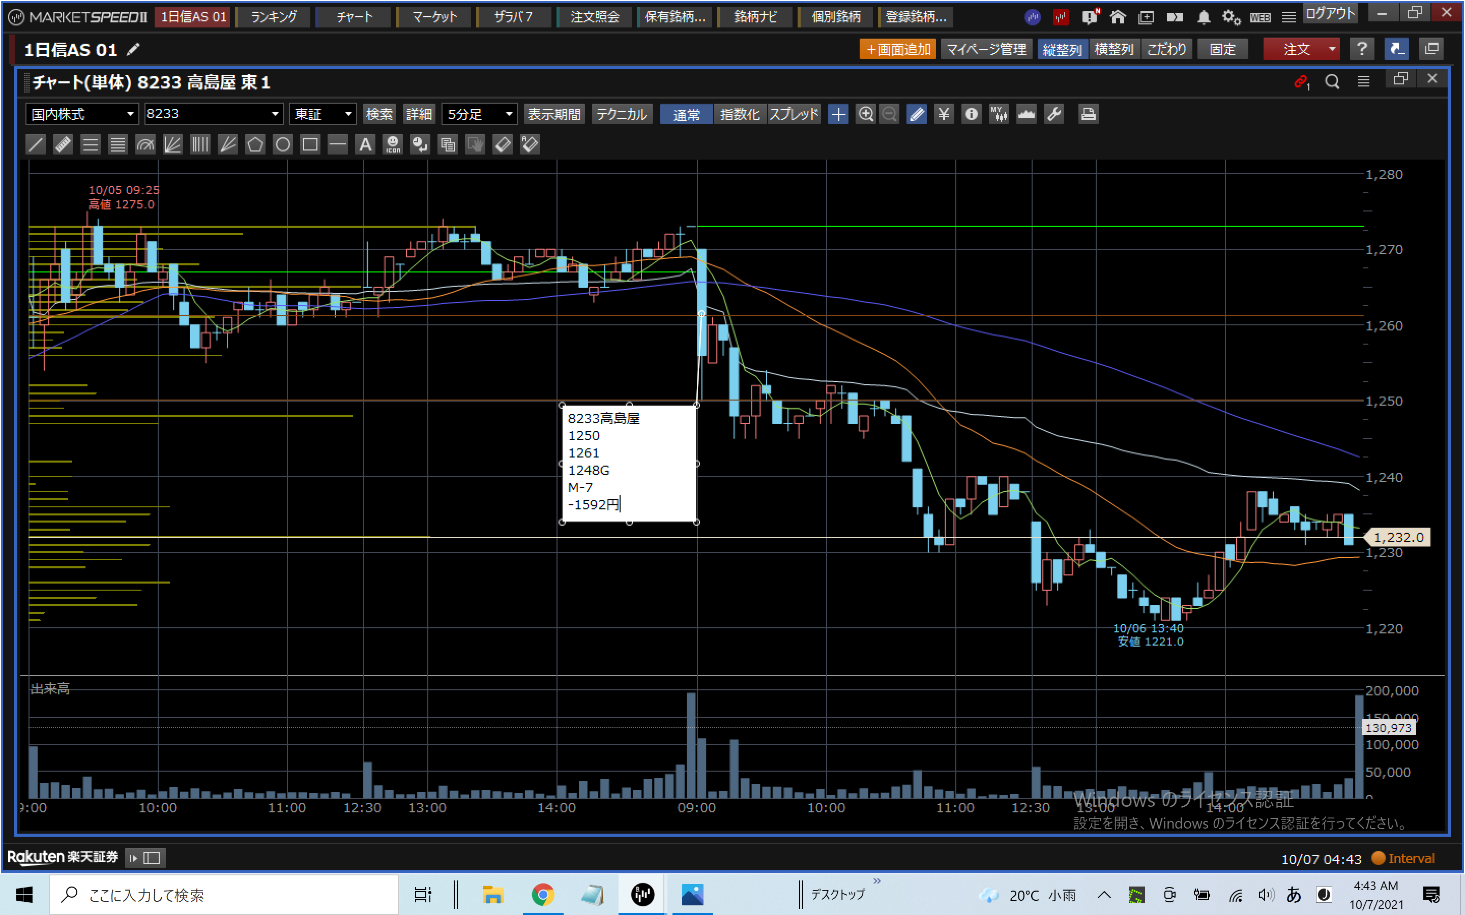Click the red link group icon
The width and height of the screenshot is (1465, 915).
coord(1300,82)
